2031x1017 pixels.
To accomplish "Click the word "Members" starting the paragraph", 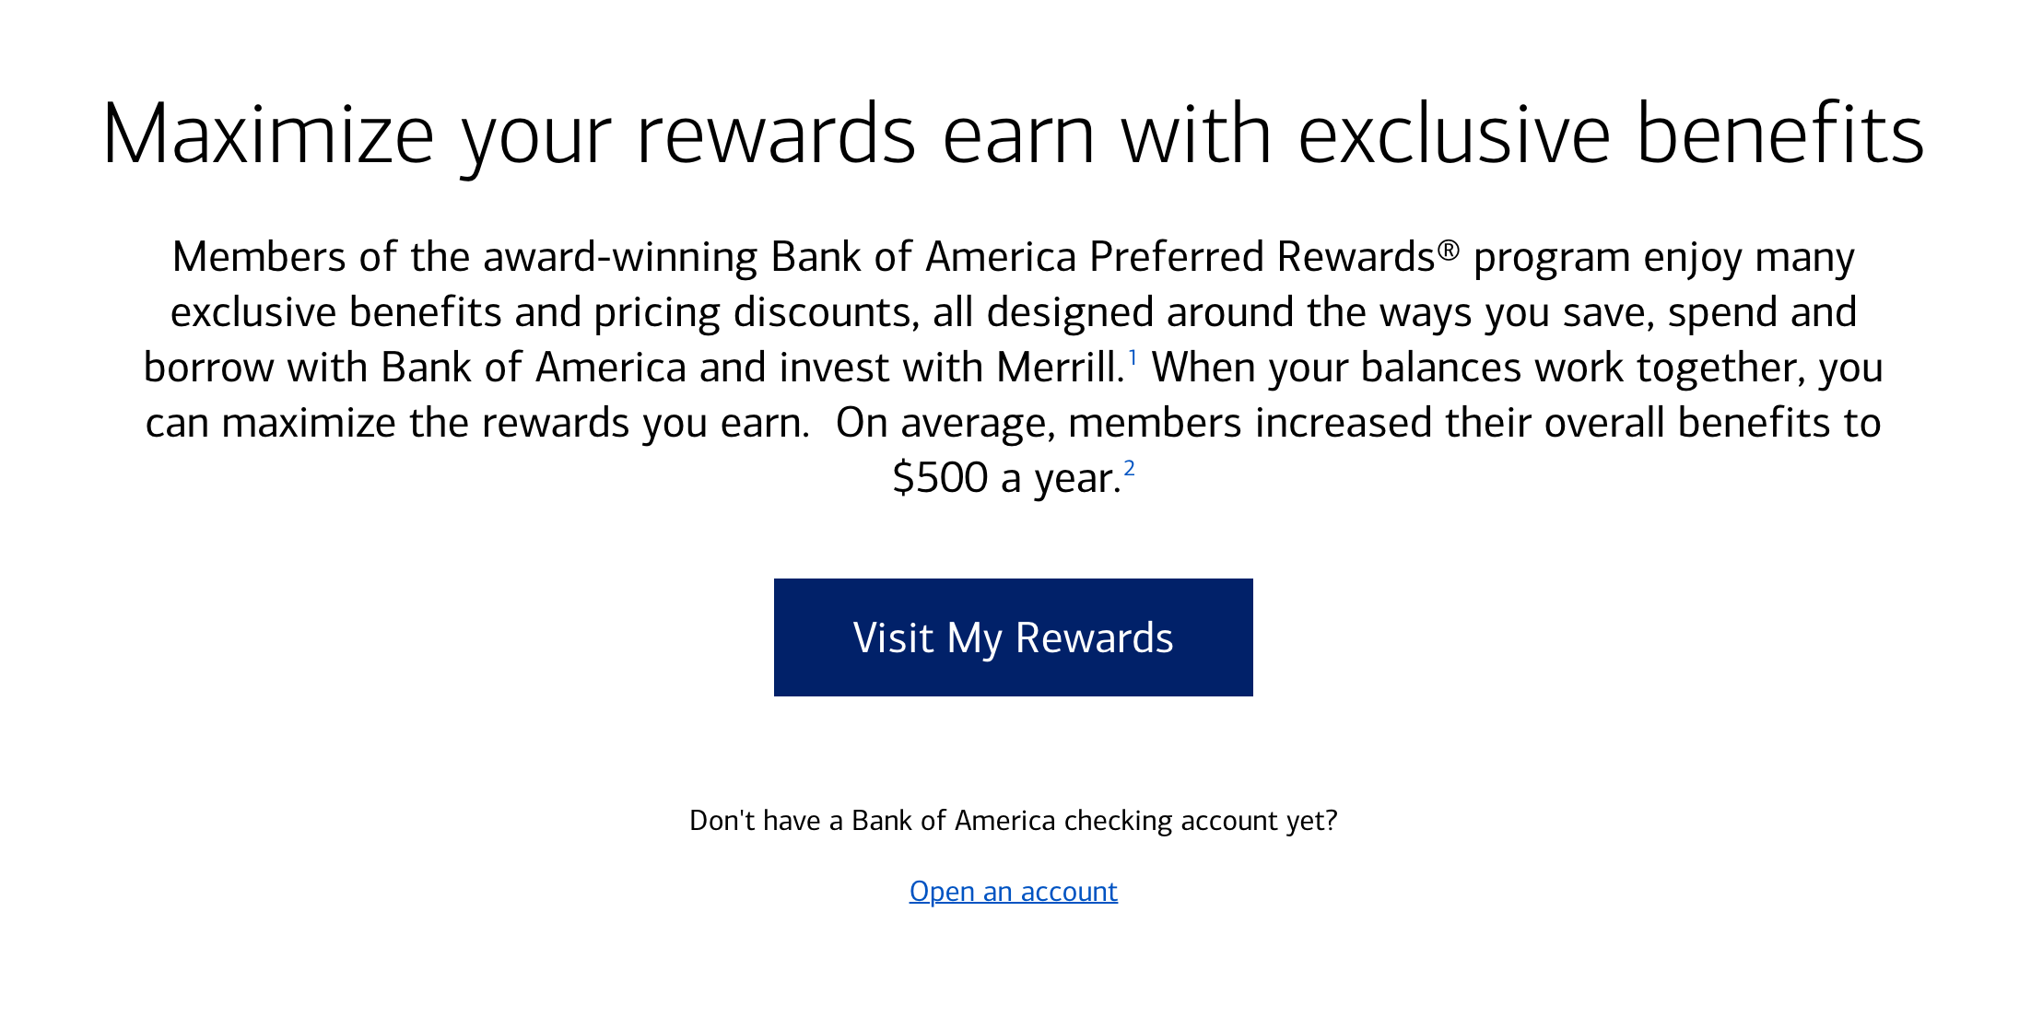I will 259,257.
